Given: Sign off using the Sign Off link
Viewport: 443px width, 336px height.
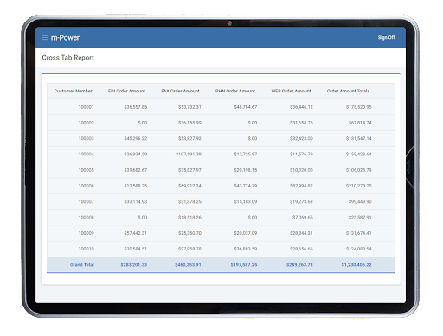Looking at the screenshot, I should point(386,37).
